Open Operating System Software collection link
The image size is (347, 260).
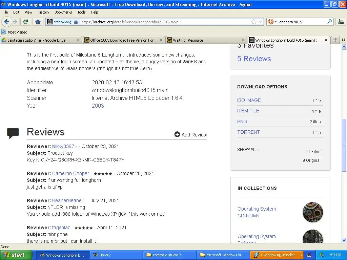tap(257, 239)
